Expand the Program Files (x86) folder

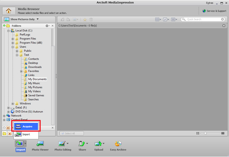(x=13, y=43)
